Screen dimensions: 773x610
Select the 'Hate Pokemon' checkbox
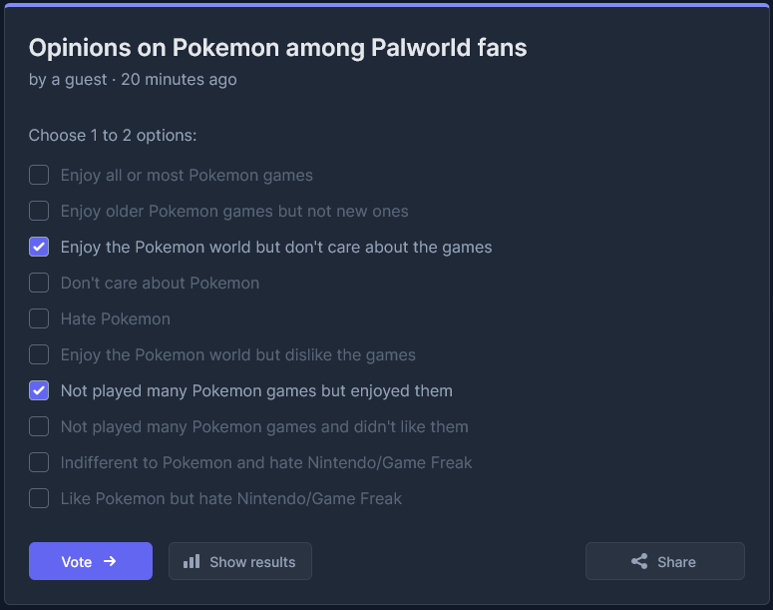point(39,318)
